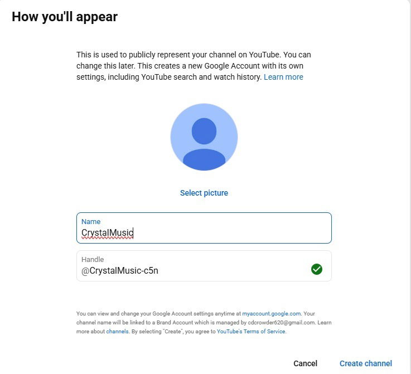Open the Select picture option

(x=204, y=193)
